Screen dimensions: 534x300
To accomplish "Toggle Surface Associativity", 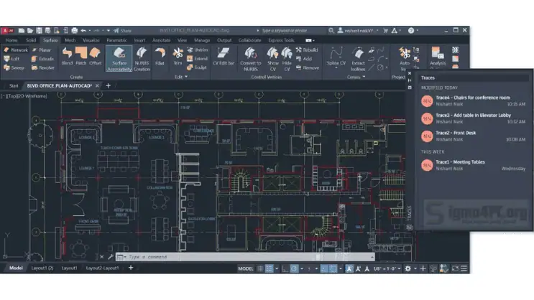I will (119, 59).
